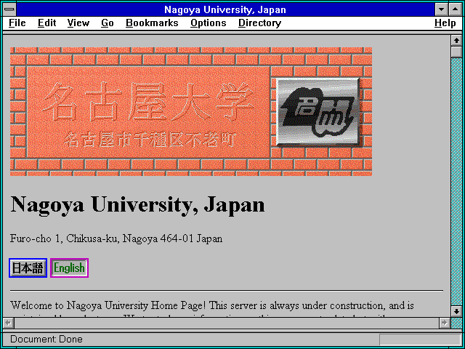The image size is (465, 349).
Task: Maximize the window with the up arrow
Action: (456, 9)
